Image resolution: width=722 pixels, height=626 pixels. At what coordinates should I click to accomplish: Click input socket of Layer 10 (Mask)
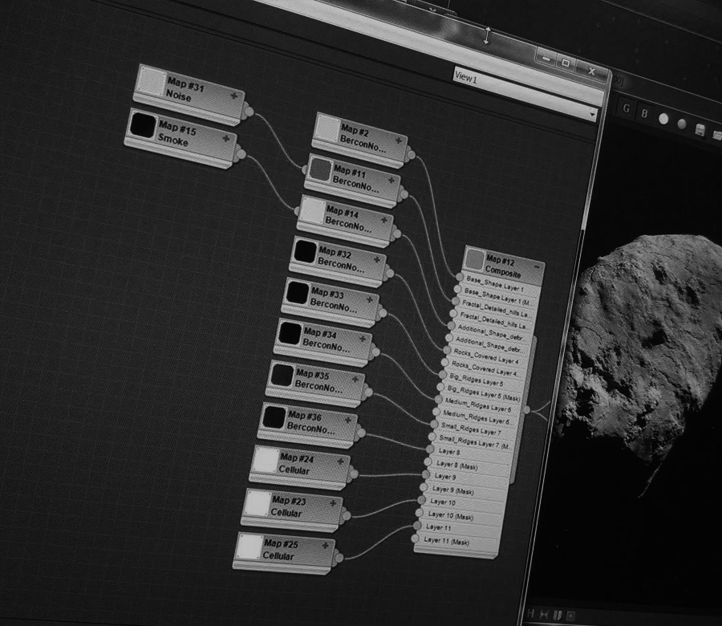point(419,512)
